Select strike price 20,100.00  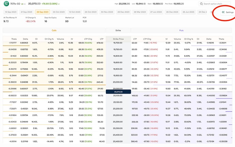point(118,95)
